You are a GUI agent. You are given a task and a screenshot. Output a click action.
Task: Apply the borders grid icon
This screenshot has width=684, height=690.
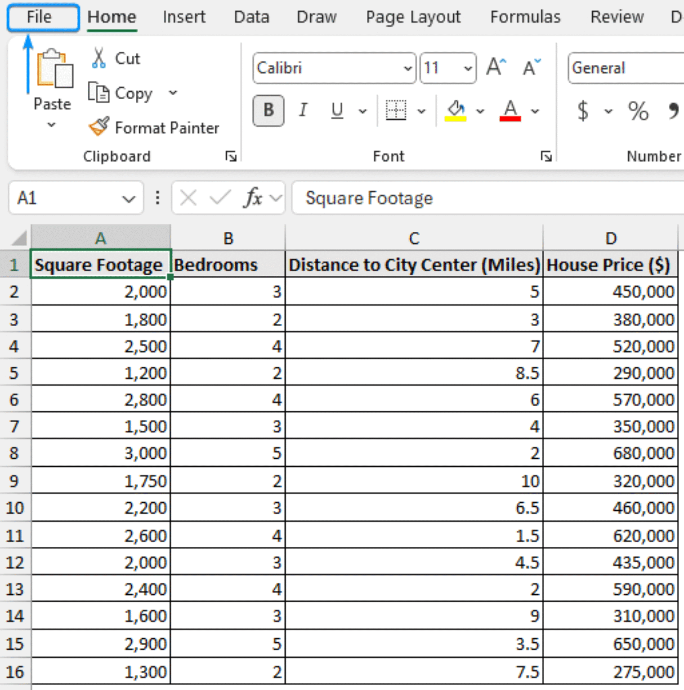point(396,110)
